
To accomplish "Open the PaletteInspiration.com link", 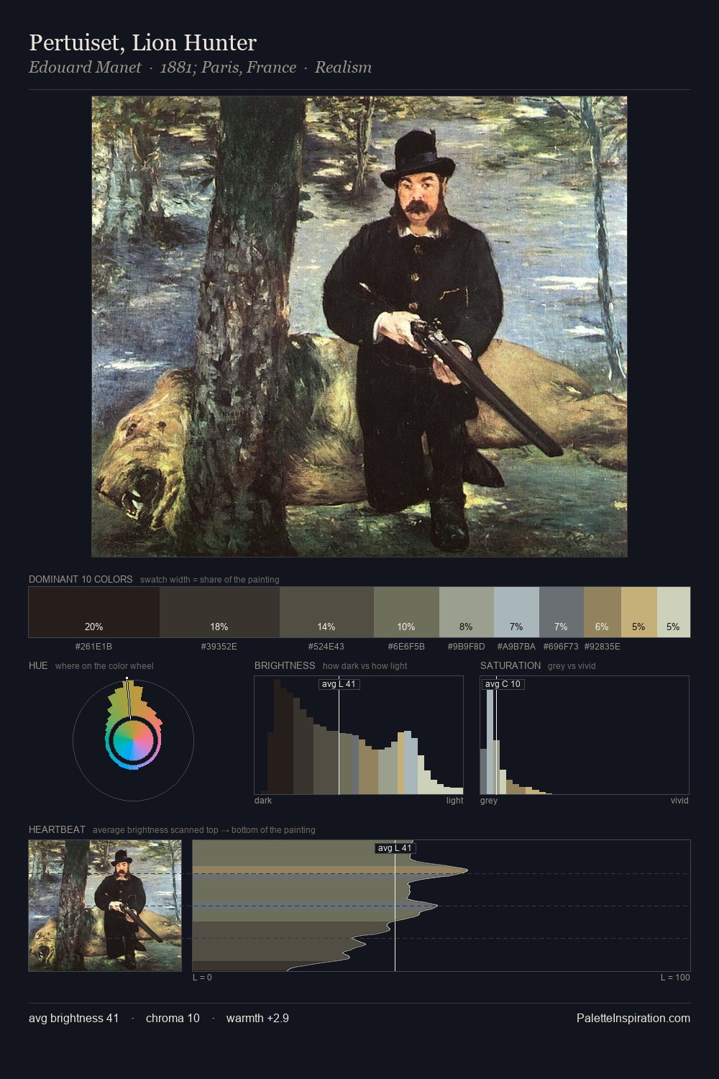I will [x=633, y=1018].
